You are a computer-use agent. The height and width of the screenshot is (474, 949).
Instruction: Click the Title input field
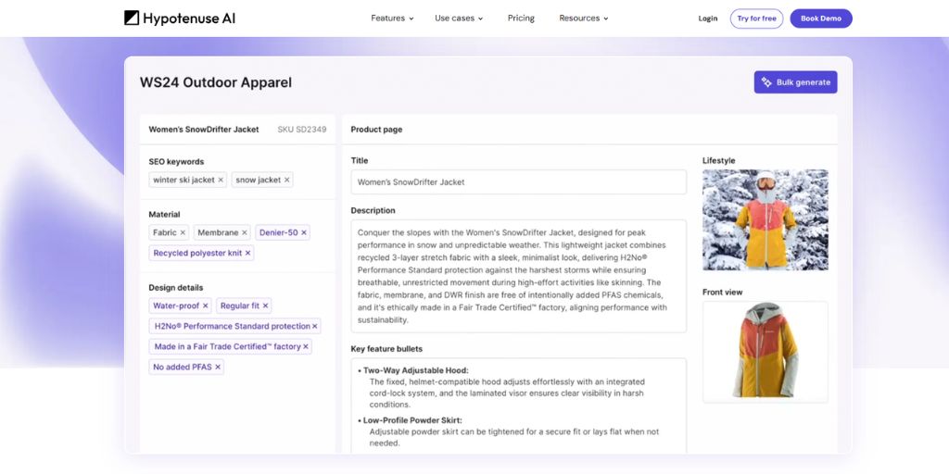519,182
